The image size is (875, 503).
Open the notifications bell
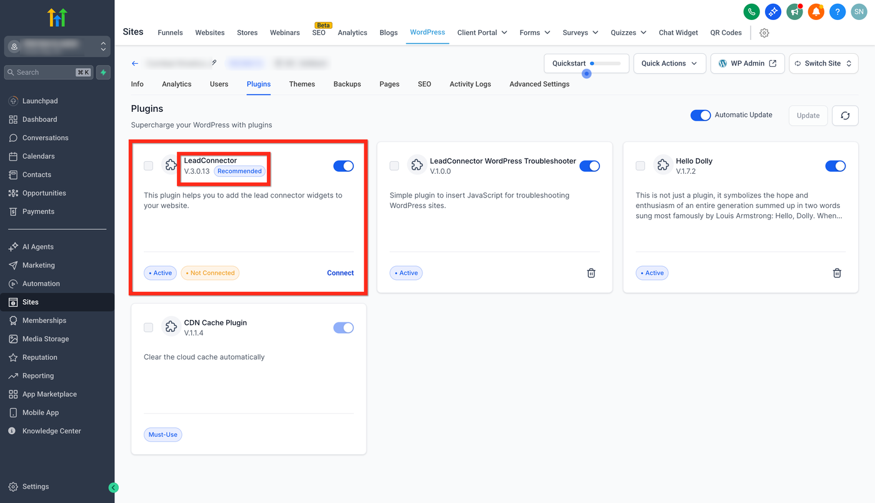click(x=816, y=11)
